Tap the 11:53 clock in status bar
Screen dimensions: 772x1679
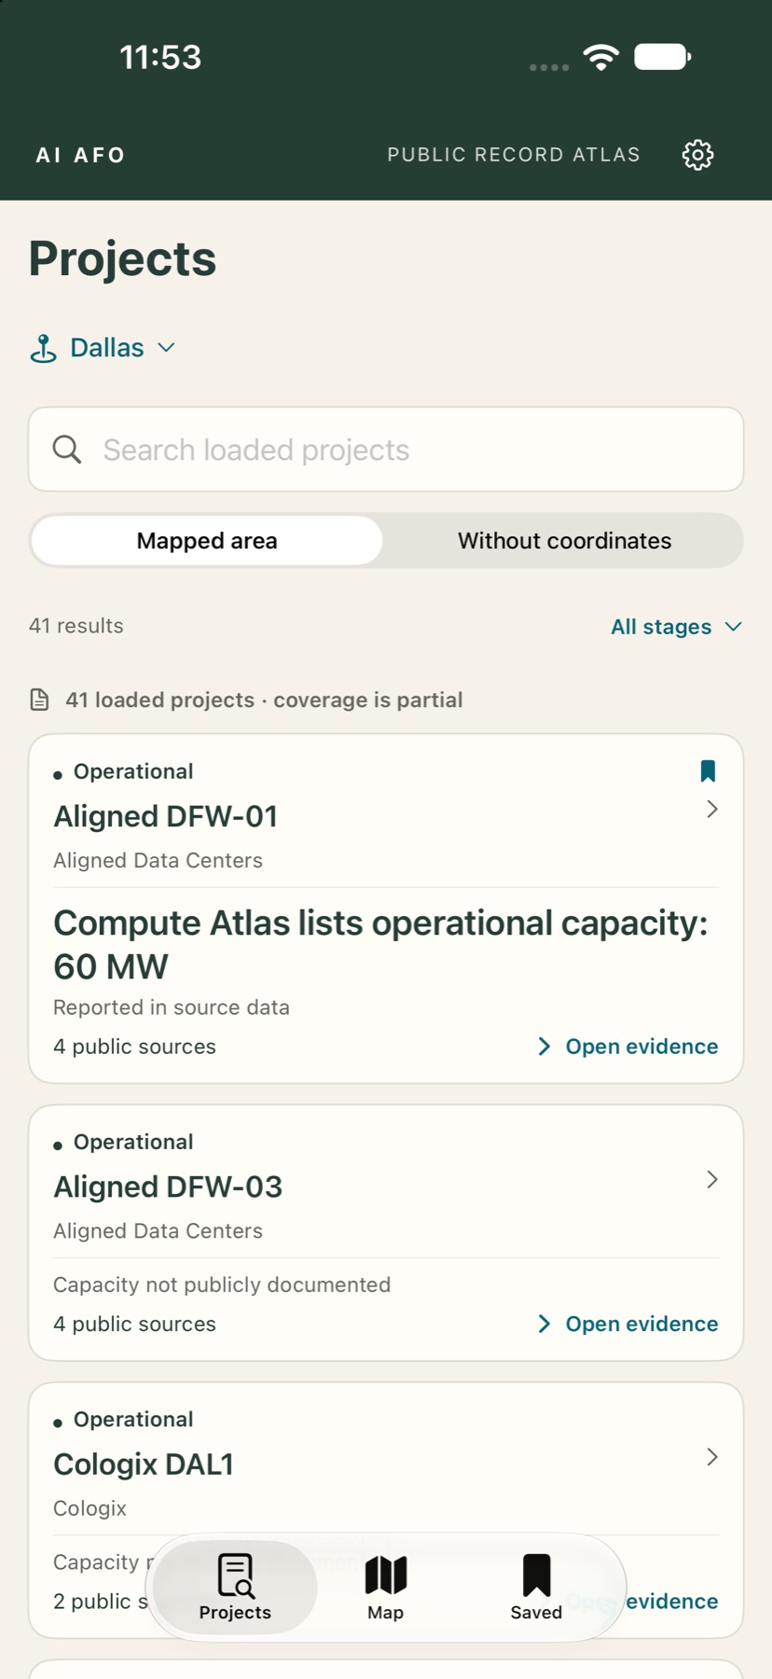tap(160, 57)
